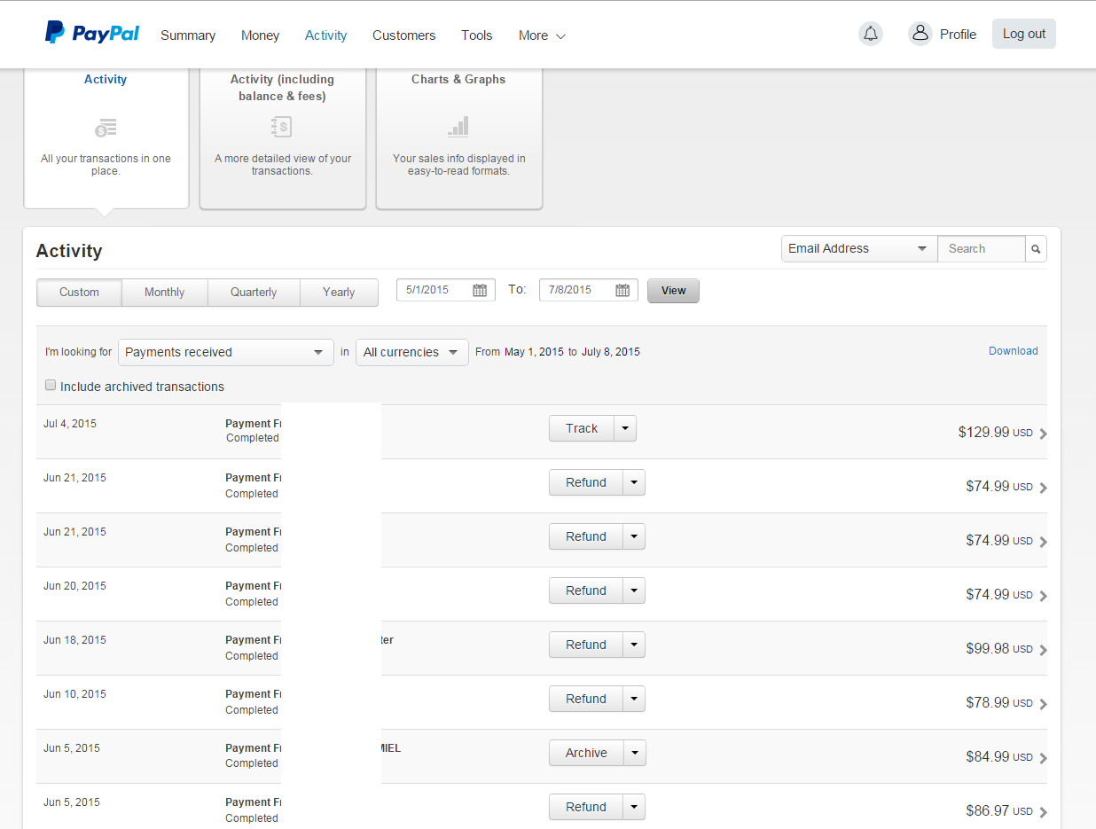Open the start date calendar icon
The width and height of the screenshot is (1096, 829).
tap(480, 290)
